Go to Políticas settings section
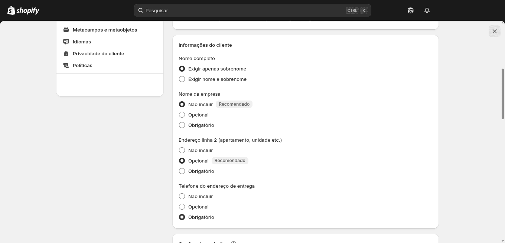Screen dimensions: 505x243 click(82, 65)
